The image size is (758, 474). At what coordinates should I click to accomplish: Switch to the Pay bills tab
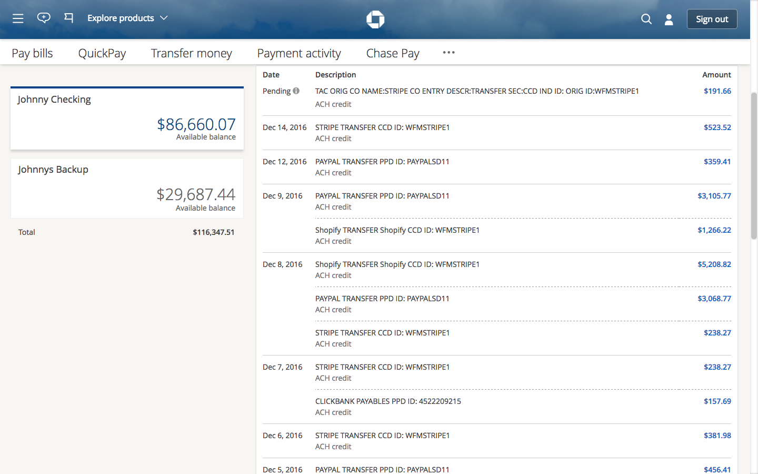point(33,53)
